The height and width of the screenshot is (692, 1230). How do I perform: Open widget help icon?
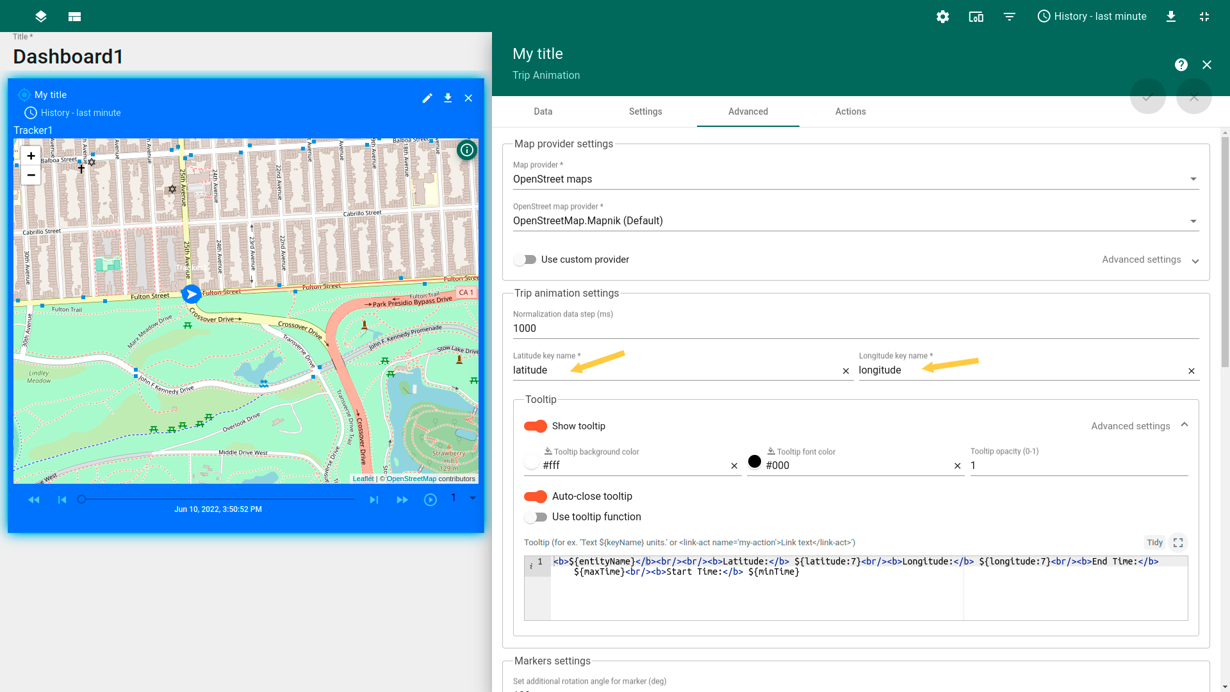click(1181, 65)
